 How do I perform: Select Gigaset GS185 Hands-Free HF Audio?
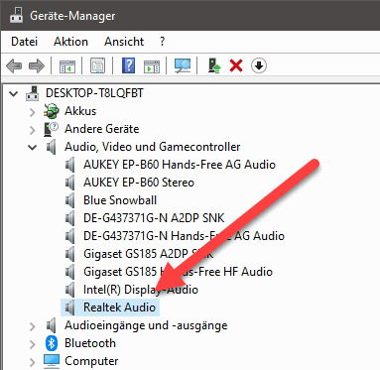178,272
